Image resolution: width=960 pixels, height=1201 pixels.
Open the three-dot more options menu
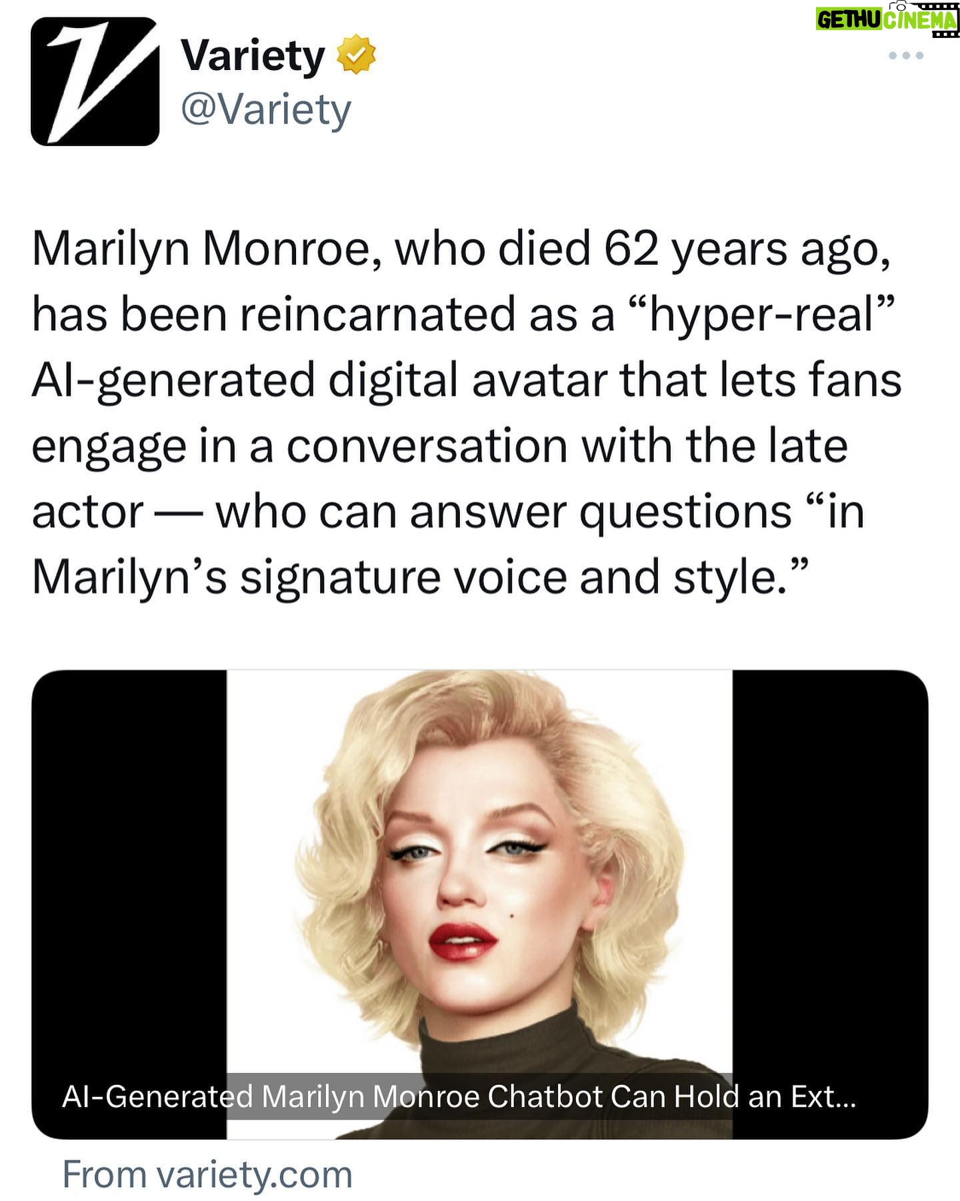click(905, 56)
